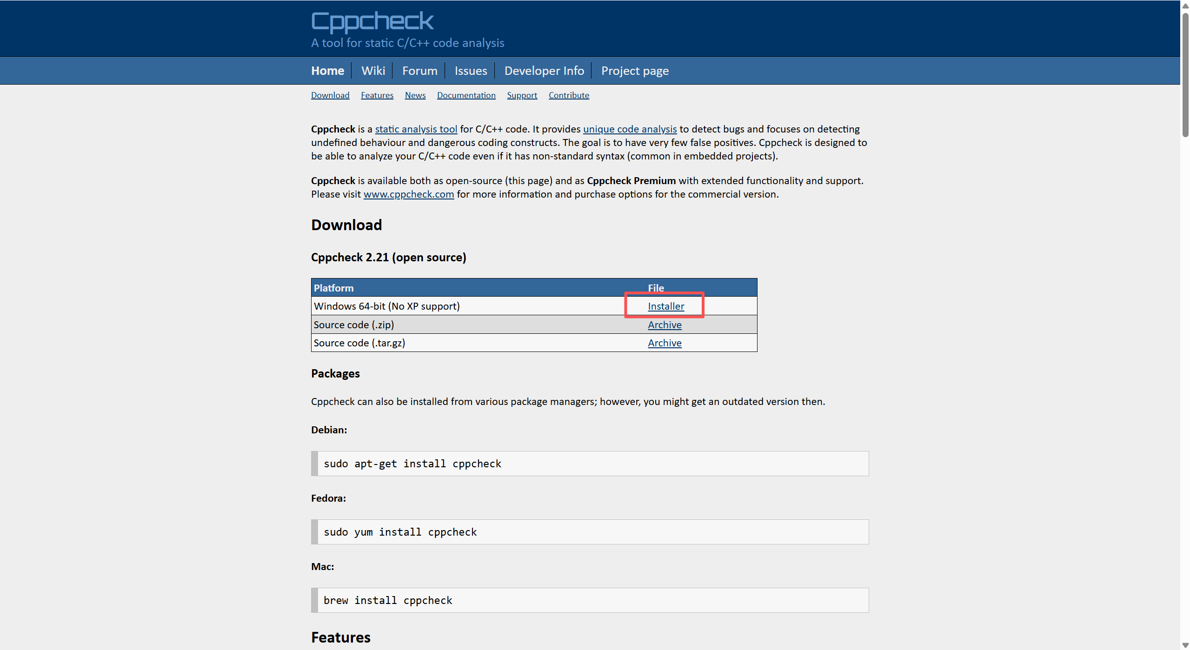The width and height of the screenshot is (1190, 650).
Task: Open the Home navigation tab
Action: (327, 71)
